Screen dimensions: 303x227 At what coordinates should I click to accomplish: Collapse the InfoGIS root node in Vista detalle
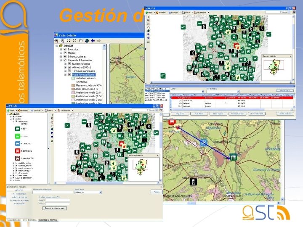pyautogui.click(x=57, y=46)
